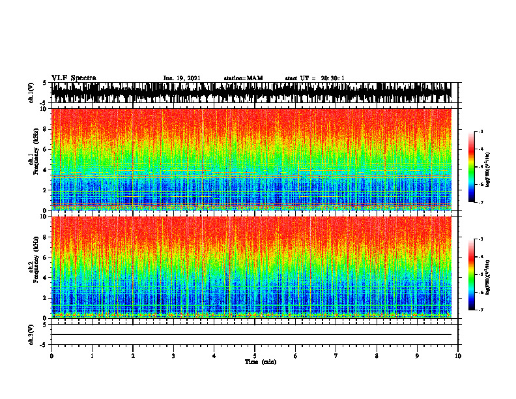Screen dimensions: 516x399
Task: Click the "start UT = 20:30: 1" text
Action: (x=315, y=78)
